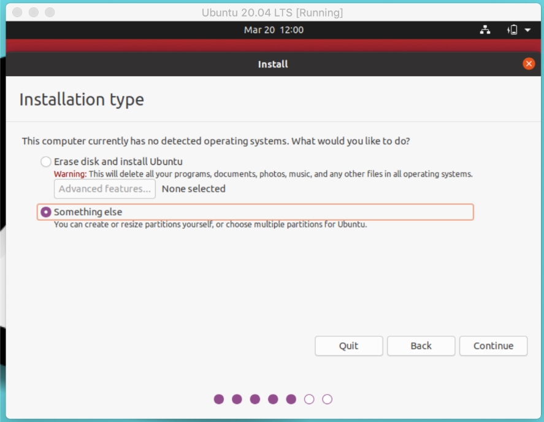Viewport: 544px width, 422px height.
Task: Click the "Installation type" heading
Action: click(x=82, y=99)
